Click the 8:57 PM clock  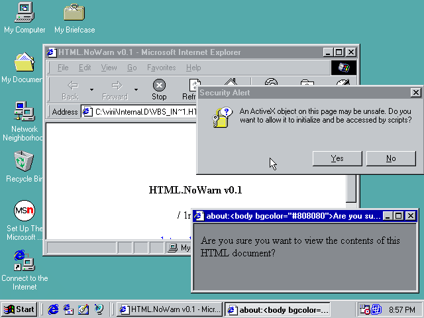[x=402, y=309]
